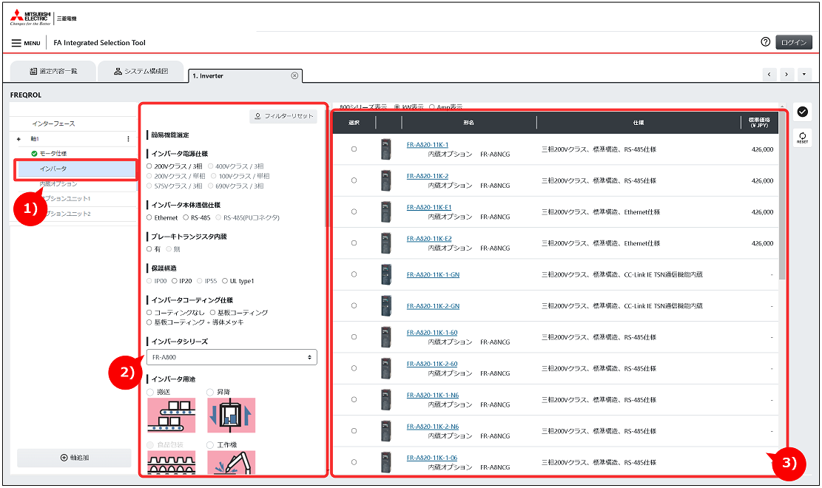Open the three-dot menu for 軸1
The image size is (822, 488).
coord(128,139)
